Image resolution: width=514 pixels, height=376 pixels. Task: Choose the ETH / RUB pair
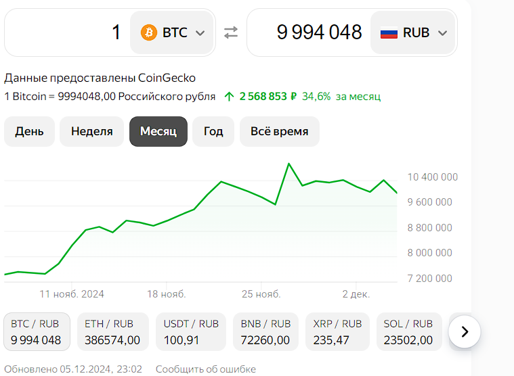click(113, 331)
